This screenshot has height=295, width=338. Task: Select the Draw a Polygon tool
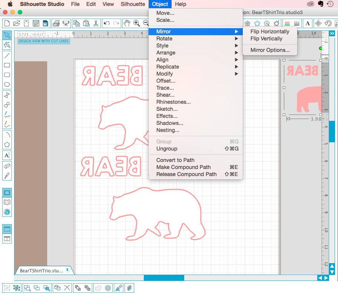(x=7, y=95)
